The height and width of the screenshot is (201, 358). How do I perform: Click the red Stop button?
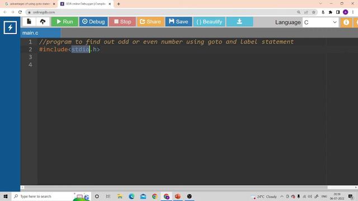tap(123, 22)
